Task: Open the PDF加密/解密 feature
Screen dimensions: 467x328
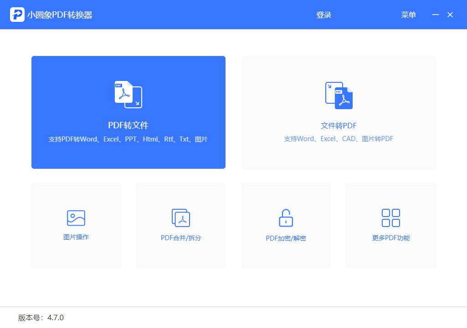Action: 286,225
